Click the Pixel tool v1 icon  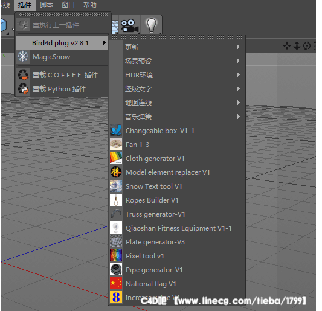click(x=116, y=255)
